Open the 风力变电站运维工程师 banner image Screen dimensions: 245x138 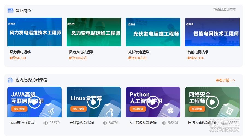(94, 32)
